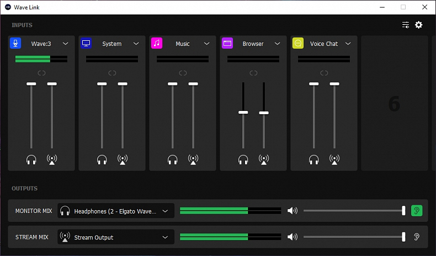Mute System in the monitor headphones mix
The width and height of the screenshot is (436, 256).
click(x=102, y=159)
